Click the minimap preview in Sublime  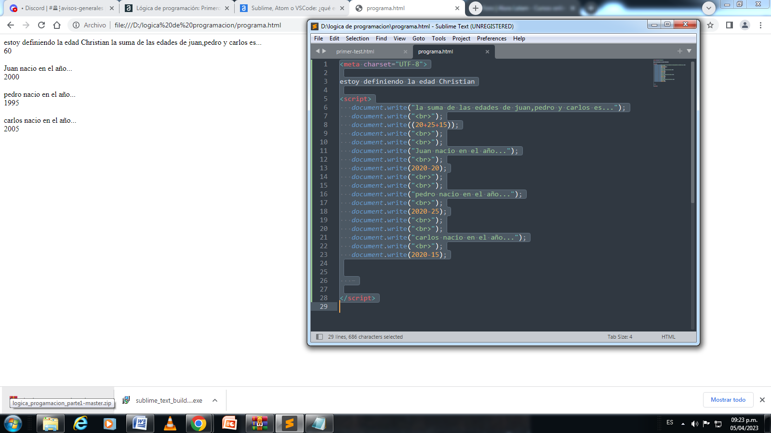coord(669,73)
